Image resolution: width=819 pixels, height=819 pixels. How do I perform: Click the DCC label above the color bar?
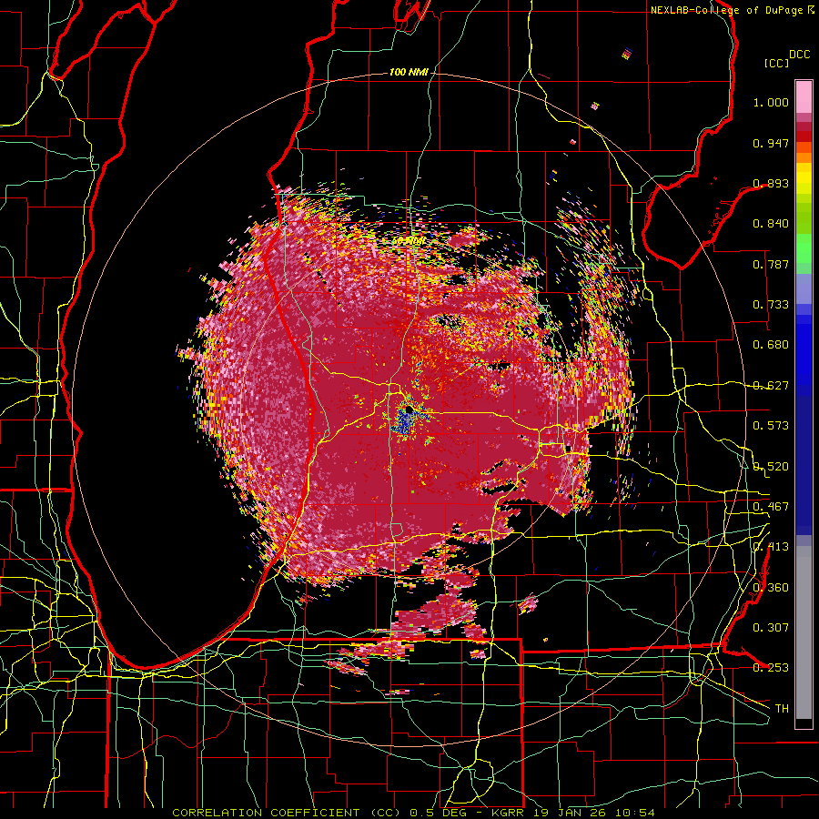(x=799, y=55)
